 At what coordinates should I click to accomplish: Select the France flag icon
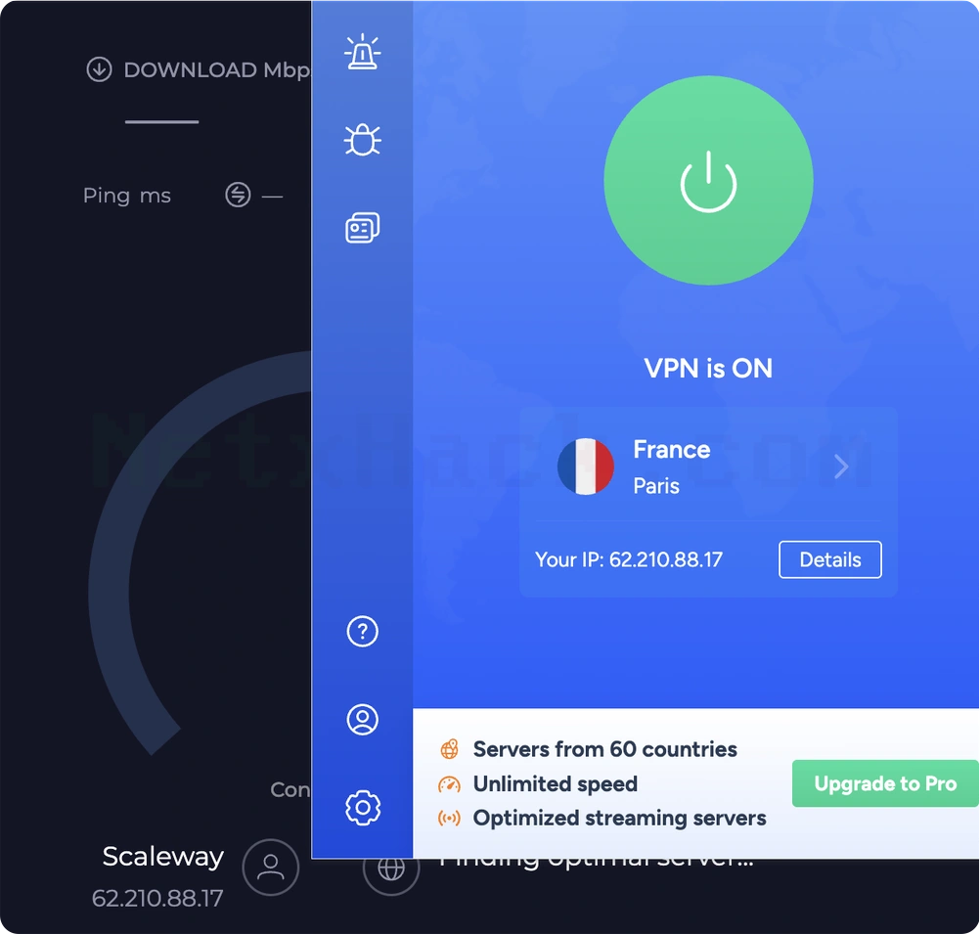coord(586,467)
